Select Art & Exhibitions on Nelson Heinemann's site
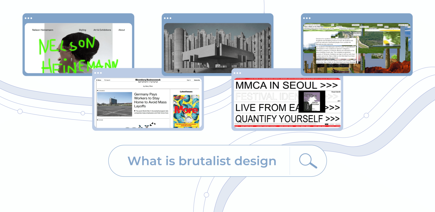Image resolution: width=435 pixels, height=212 pixels. [x=102, y=30]
